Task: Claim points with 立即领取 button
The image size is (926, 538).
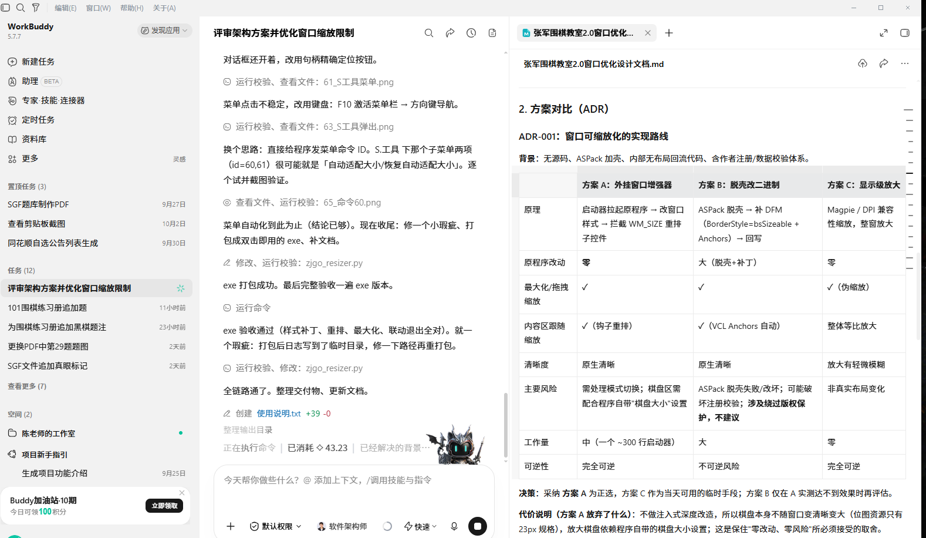Action: (164, 506)
